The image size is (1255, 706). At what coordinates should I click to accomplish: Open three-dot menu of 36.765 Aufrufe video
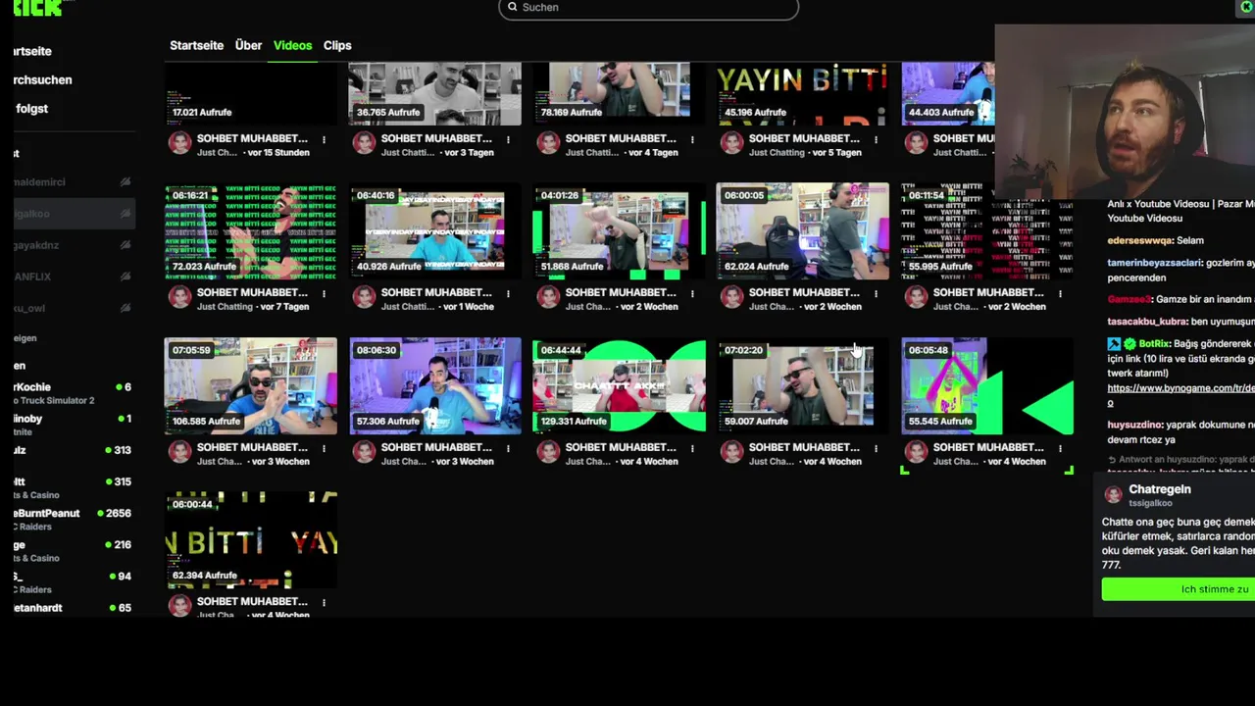[508, 140]
